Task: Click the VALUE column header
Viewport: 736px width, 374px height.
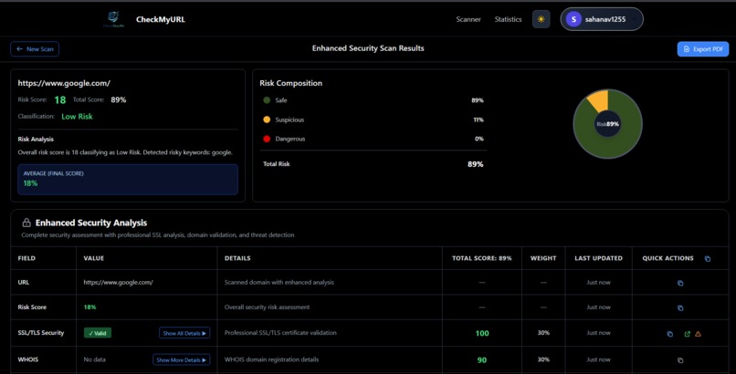Action: pos(94,258)
